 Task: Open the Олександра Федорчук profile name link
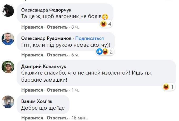click(x=46, y=10)
